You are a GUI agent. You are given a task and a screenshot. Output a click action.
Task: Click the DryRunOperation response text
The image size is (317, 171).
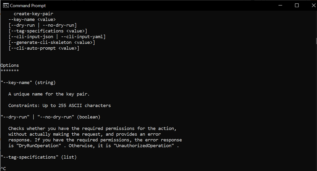[x=39, y=145]
